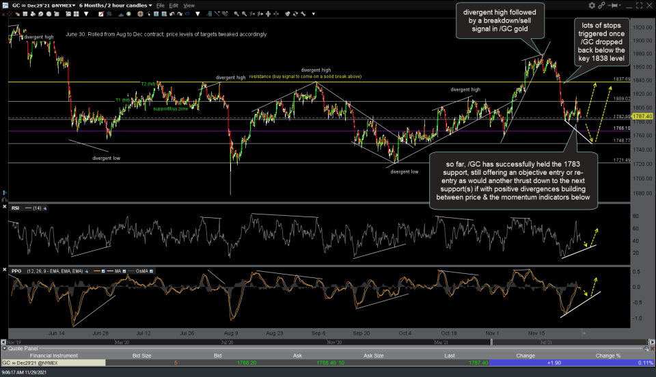Open the File menu
Image resolution: width=656 pixels, height=377 pixels.
pyautogui.click(x=160, y=5)
